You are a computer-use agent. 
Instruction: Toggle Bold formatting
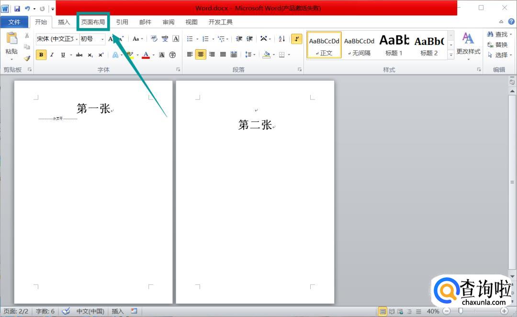[x=41, y=55]
